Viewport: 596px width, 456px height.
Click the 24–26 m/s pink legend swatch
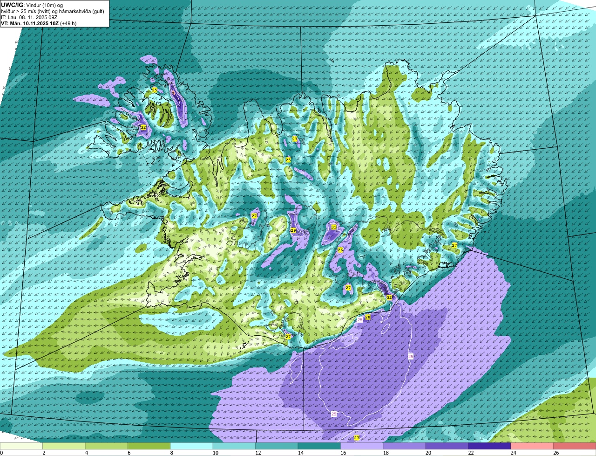[532, 446]
